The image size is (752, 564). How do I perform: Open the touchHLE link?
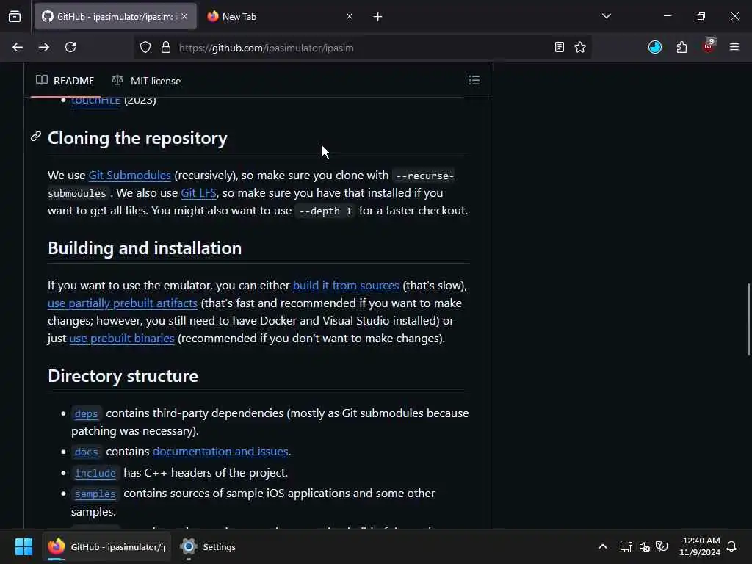click(x=95, y=100)
